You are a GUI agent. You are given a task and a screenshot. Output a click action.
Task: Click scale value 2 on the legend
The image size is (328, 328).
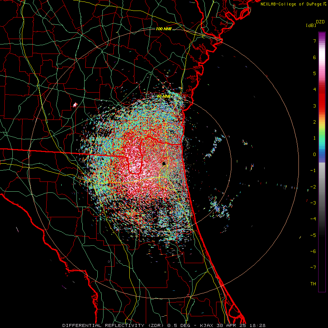pos(315,122)
